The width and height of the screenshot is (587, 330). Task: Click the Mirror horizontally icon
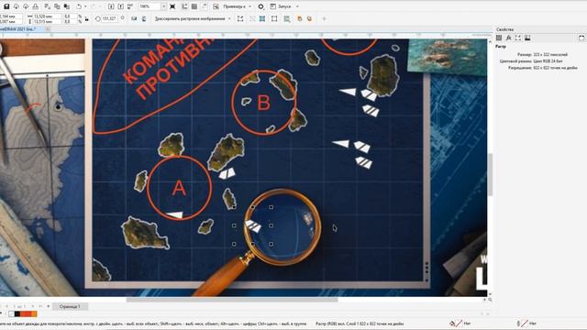(x=134, y=18)
